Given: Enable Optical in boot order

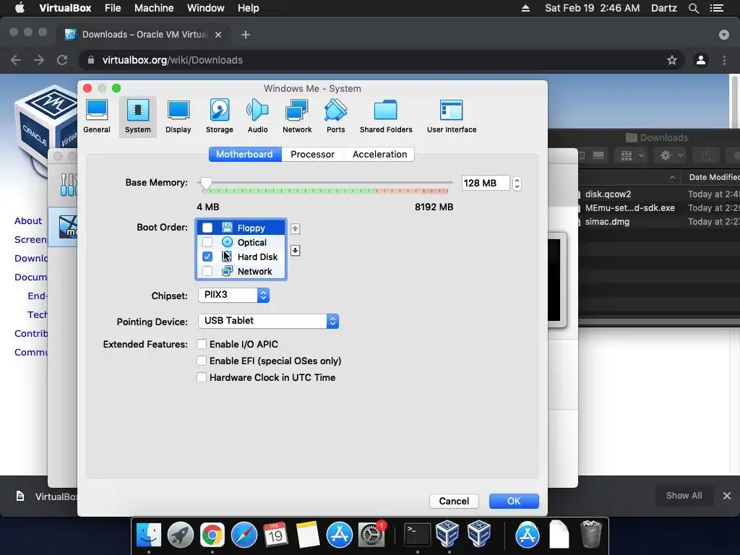Looking at the screenshot, I should click(x=207, y=242).
